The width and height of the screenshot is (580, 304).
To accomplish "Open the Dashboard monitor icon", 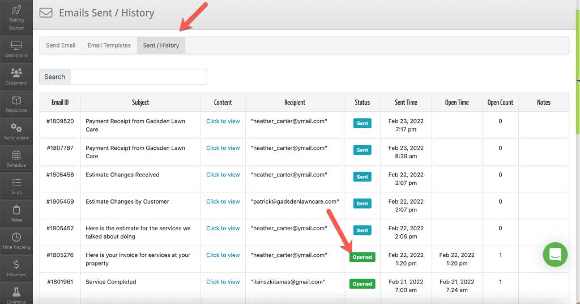I will (x=16, y=45).
